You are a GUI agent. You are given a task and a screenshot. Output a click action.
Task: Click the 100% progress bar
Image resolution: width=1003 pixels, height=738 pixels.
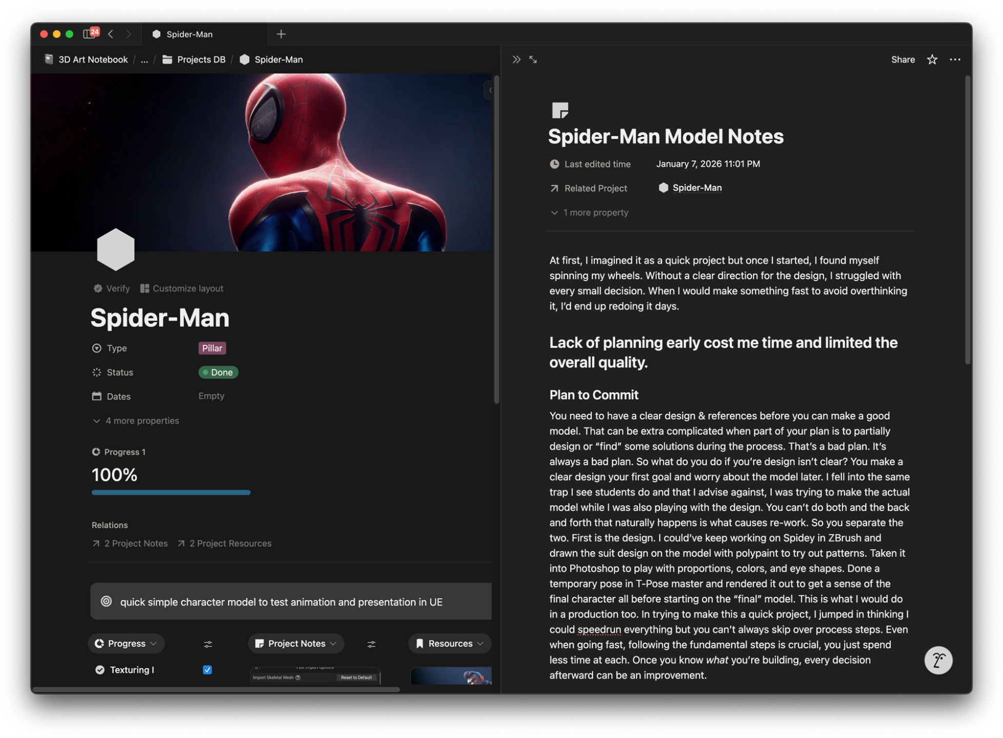click(x=171, y=493)
